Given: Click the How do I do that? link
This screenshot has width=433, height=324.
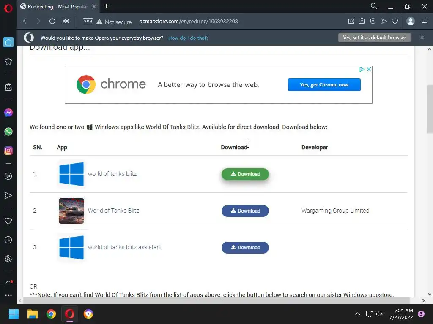Looking at the screenshot, I should pos(188,38).
